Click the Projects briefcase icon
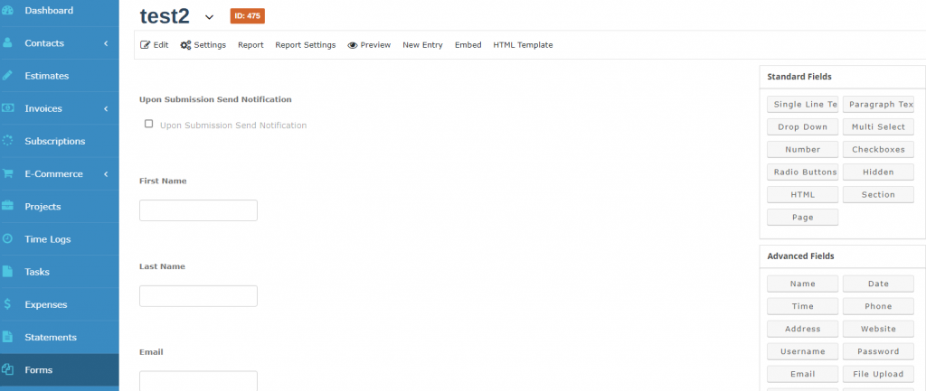This screenshot has width=926, height=391. click(7, 207)
